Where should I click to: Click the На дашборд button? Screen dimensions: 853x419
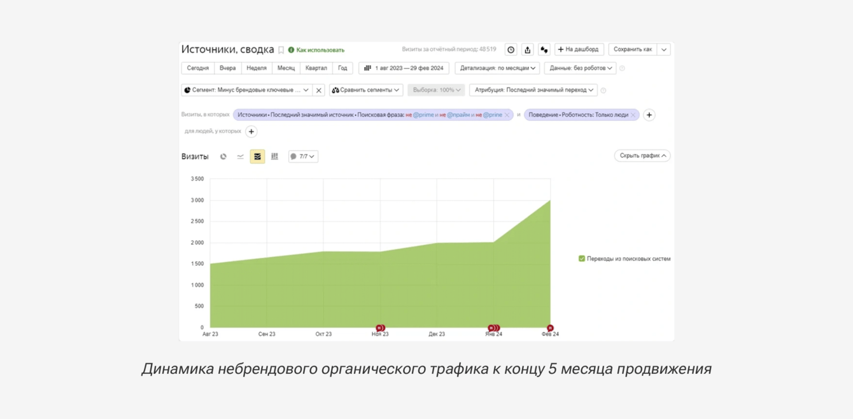[579, 50]
